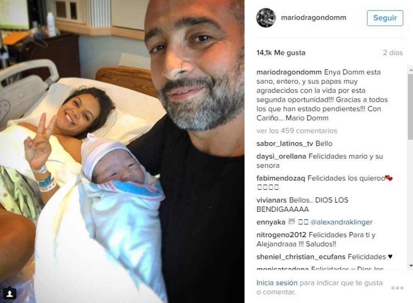Open sabor_latinos_tv commenter profile
The height and width of the screenshot is (303, 413).
click(x=285, y=143)
